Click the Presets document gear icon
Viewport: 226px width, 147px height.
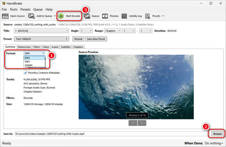148,16
